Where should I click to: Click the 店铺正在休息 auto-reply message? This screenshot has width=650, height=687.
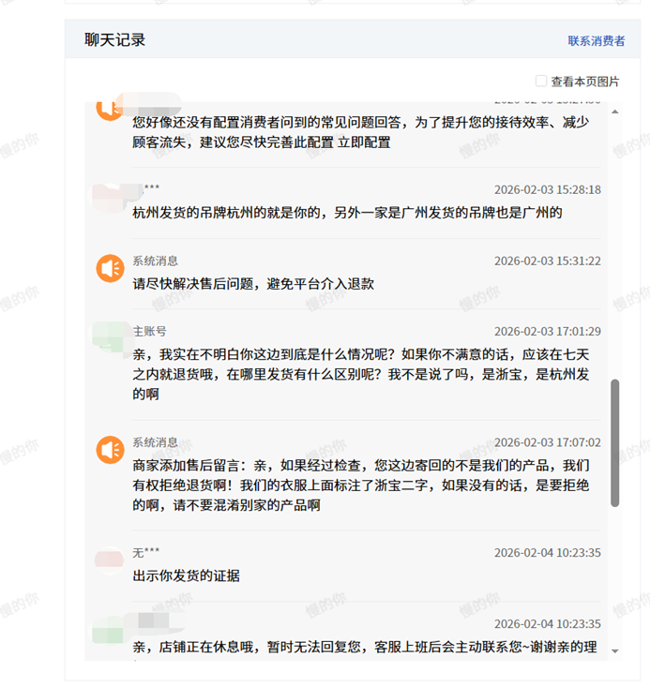pos(366,647)
